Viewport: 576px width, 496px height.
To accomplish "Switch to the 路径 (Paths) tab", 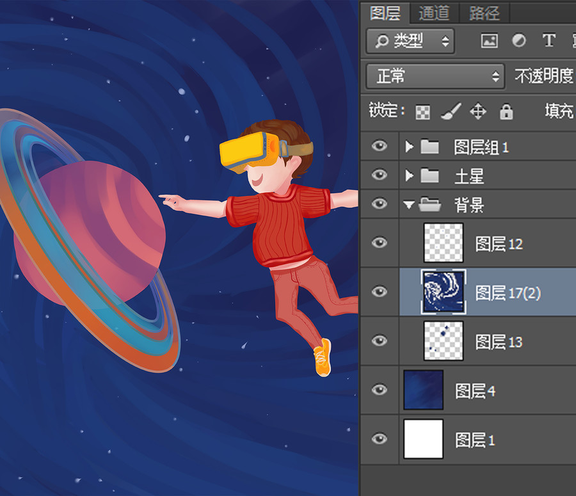I will pyautogui.click(x=484, y=13).
